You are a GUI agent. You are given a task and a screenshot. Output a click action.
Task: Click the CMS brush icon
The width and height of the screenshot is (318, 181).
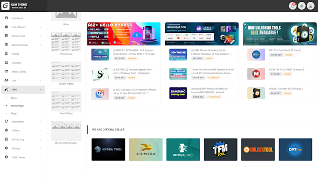pyautogui.click(x=6, y=89)
